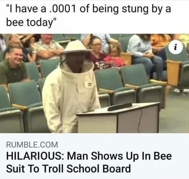This screenshot has height=179, width=189.
Task: Click the 'bee today"' caption line
Action: pyautogui.click(x=31, y=22)
